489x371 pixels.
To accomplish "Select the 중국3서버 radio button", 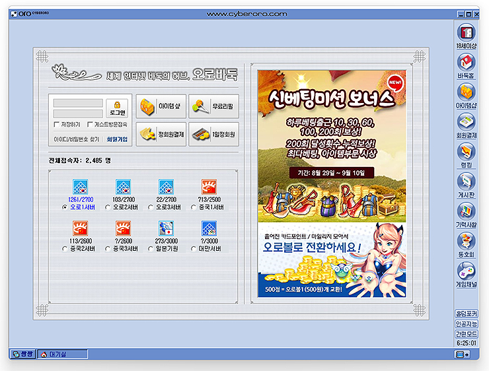I will [x=108, y=249].
